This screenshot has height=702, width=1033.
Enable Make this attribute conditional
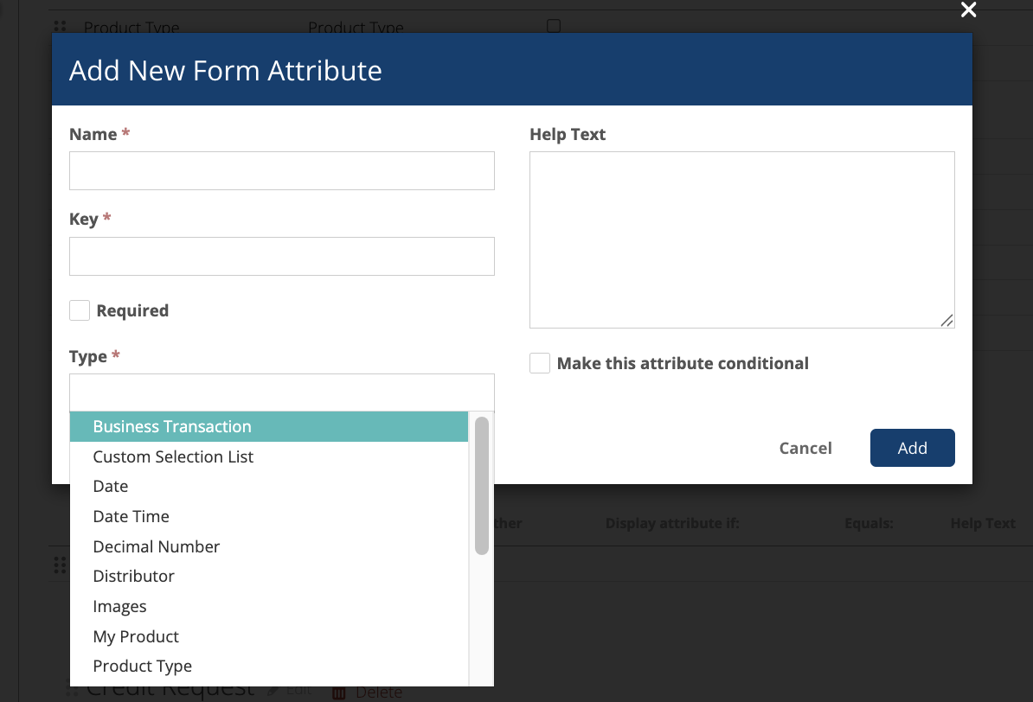point(540,363)
